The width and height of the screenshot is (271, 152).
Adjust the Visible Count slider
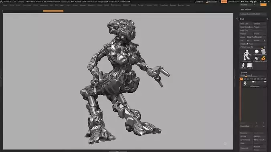point(253,75)
